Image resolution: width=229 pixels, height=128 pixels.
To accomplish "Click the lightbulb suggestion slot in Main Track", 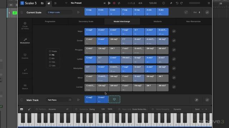I will click(114, 100).
